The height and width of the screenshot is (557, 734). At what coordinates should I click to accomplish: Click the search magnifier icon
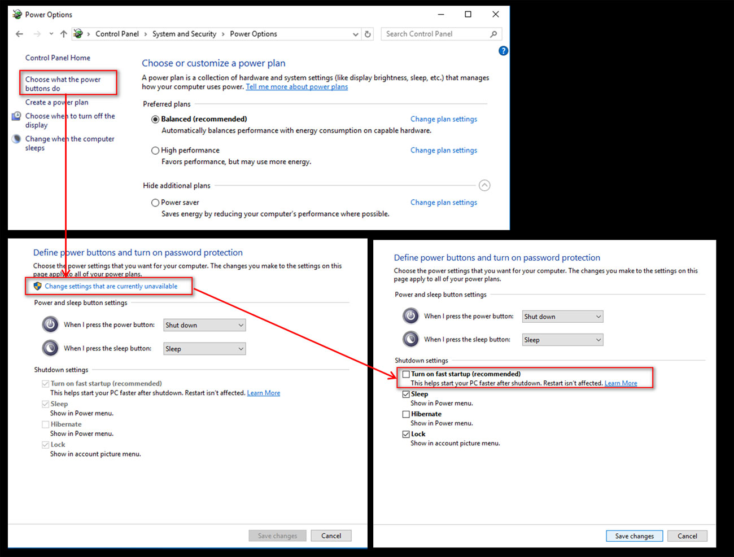click(x=493, y=34)
